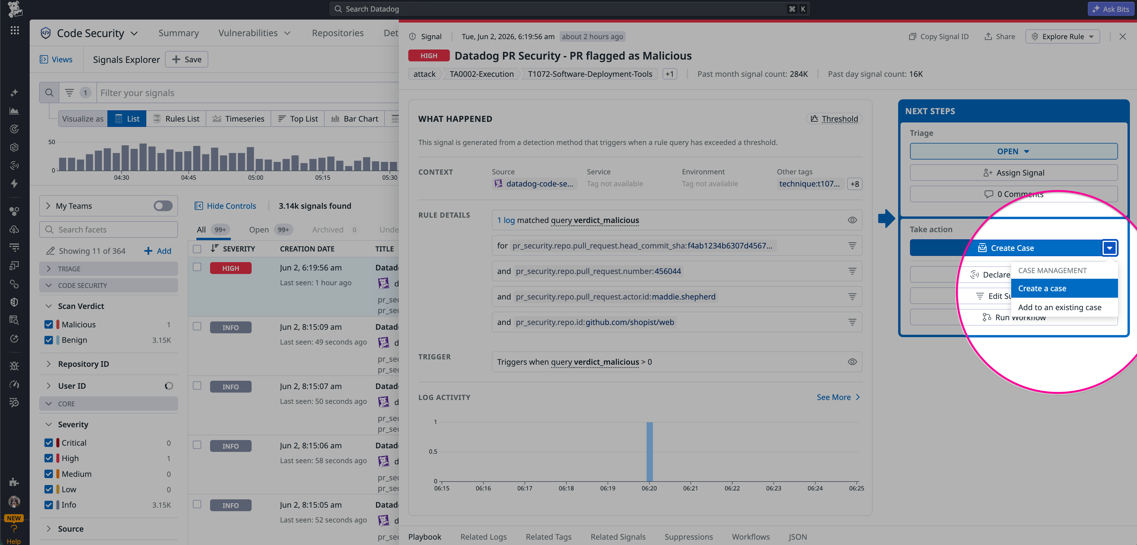Uncheck the Benign scan verdict checkbox
The width and height of the screenshot is (1137, 545).
point(49,340)
